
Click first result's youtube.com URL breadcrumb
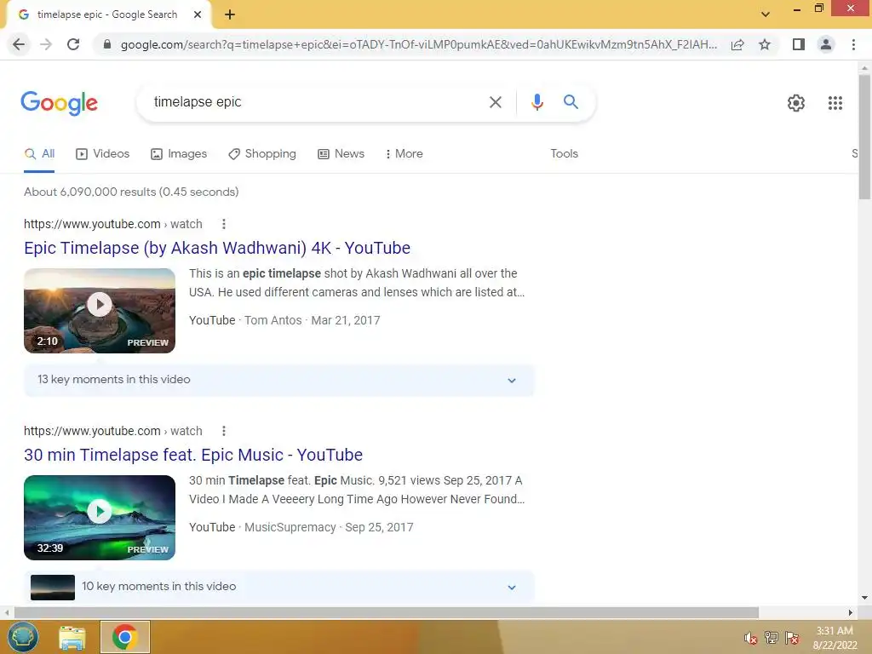(x=113, y=224)
